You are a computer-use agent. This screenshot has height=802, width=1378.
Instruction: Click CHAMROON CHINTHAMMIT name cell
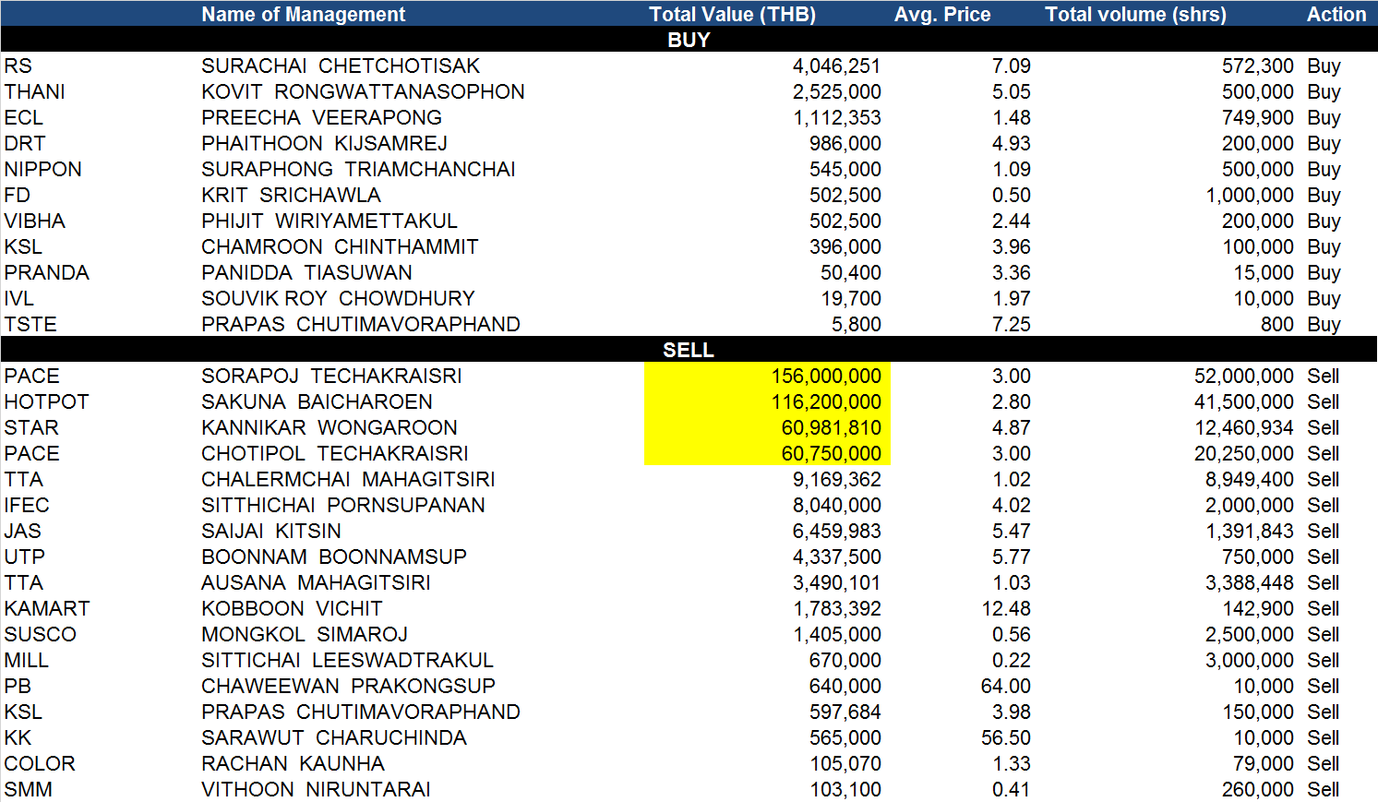[340, 246]
